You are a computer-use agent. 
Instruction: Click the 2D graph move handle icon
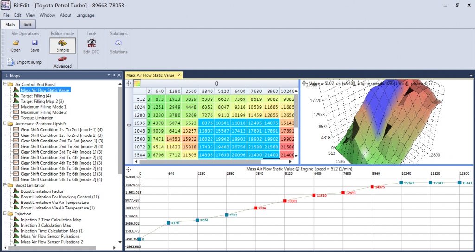pyautogui.click(x=128, y=170)
